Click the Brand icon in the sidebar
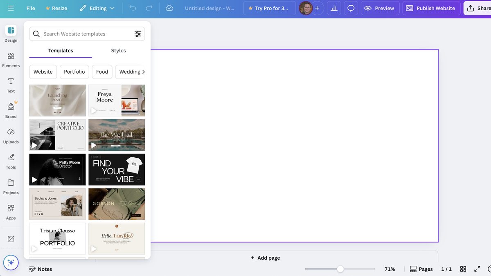This screenshot has width=491, height=276. [11, 109]
